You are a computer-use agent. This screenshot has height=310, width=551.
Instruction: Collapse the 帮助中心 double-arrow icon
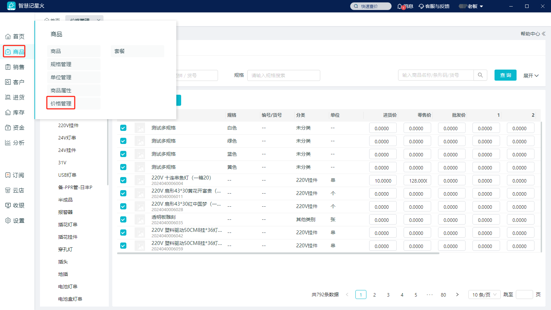tap(544, 34)
